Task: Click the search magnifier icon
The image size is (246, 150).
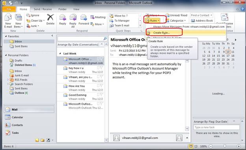Action: pyautogui.click(x=105, y=38)
